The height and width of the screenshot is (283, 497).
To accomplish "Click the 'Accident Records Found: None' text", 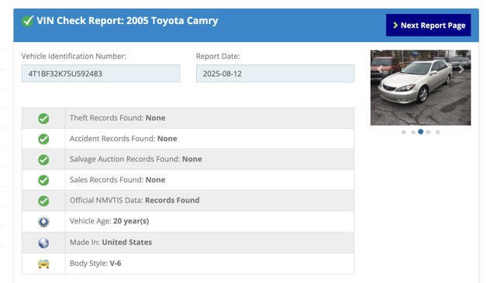I will (x=123, y=139).
